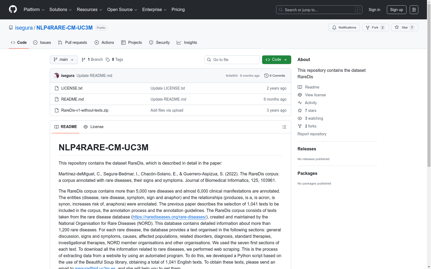
Task: Open the Report repository link
Action: [312, 134]
